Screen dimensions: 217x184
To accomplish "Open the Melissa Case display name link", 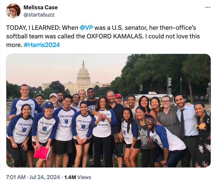I will (x=40, y=8).
